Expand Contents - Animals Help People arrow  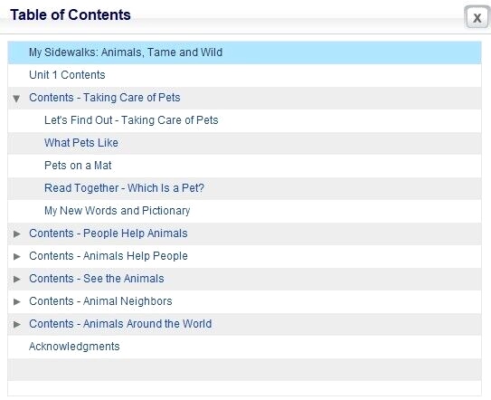(17, 256)
